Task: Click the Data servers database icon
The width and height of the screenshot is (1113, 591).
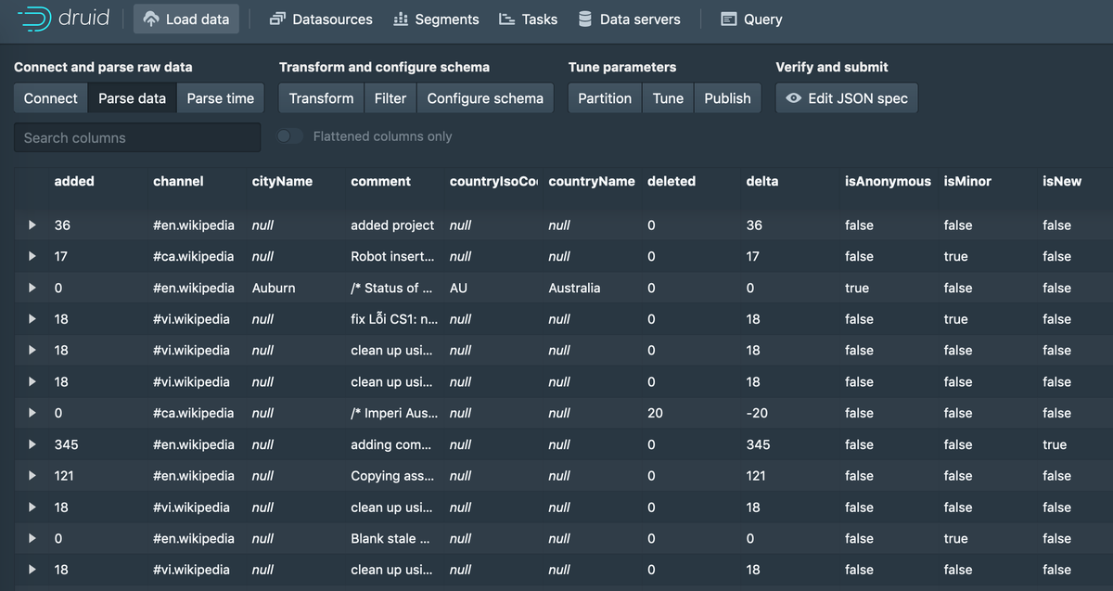Action: [x=585, y=19]
